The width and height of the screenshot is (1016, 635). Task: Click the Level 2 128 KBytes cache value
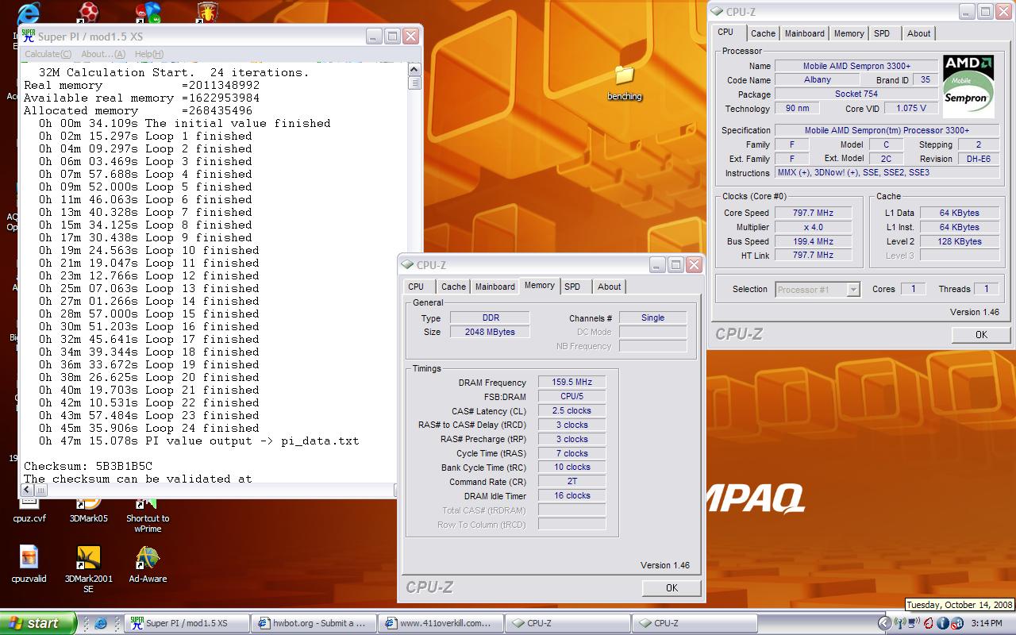(x=959, y=241)
